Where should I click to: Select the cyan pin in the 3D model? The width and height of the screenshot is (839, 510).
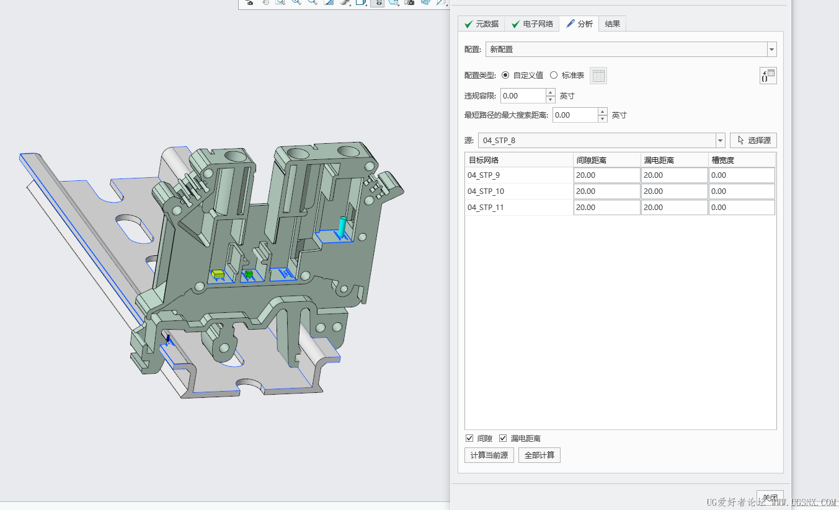(x=342, y=226)
